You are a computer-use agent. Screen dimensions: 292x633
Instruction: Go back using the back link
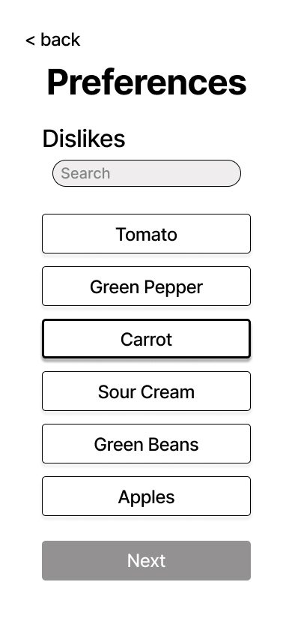click(52, 40)
